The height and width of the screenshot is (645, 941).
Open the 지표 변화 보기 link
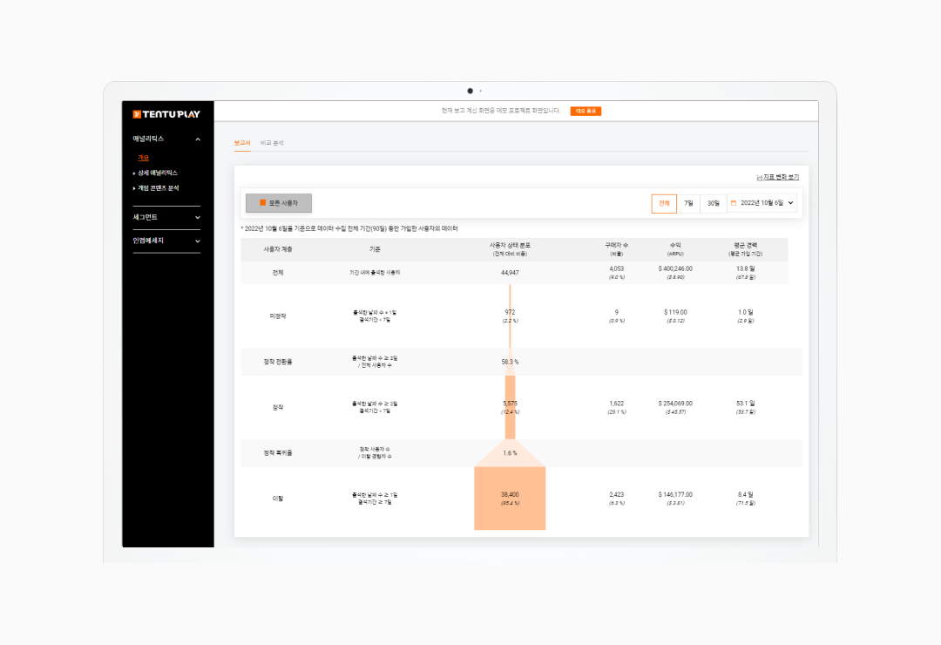[780, 175]
